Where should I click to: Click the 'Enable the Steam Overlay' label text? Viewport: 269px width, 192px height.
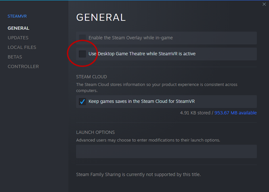130,38
